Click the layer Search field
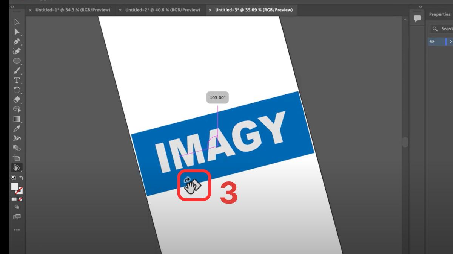The width and height of the screenshot is (453, 254). pos(442,29)
